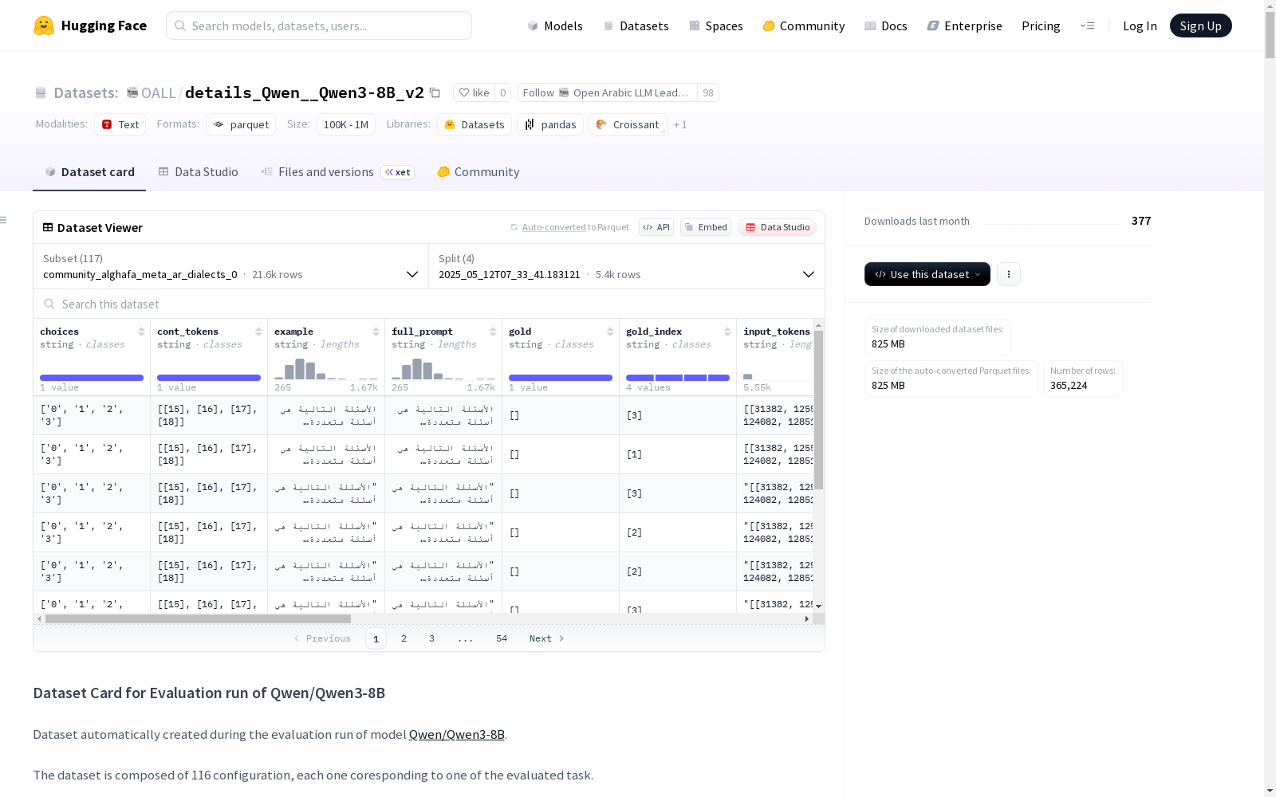
Task: Click the full_prompt lengths histogram
Action: coord(443,369)
